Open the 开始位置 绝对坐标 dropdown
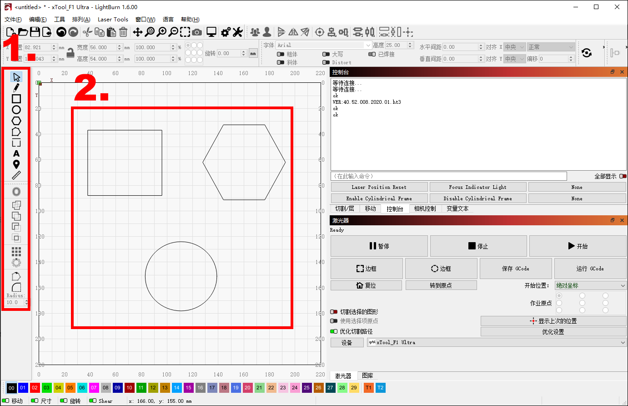The height and width of the screenshot is (406, 628). coord(590,285)
